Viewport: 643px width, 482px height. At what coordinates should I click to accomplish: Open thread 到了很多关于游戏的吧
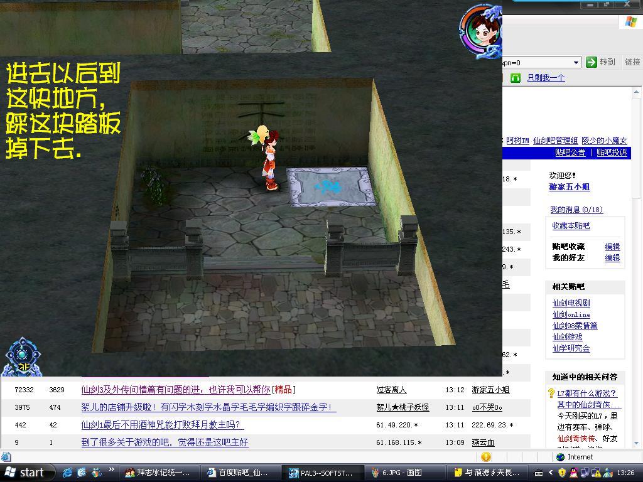pos(165,442)
